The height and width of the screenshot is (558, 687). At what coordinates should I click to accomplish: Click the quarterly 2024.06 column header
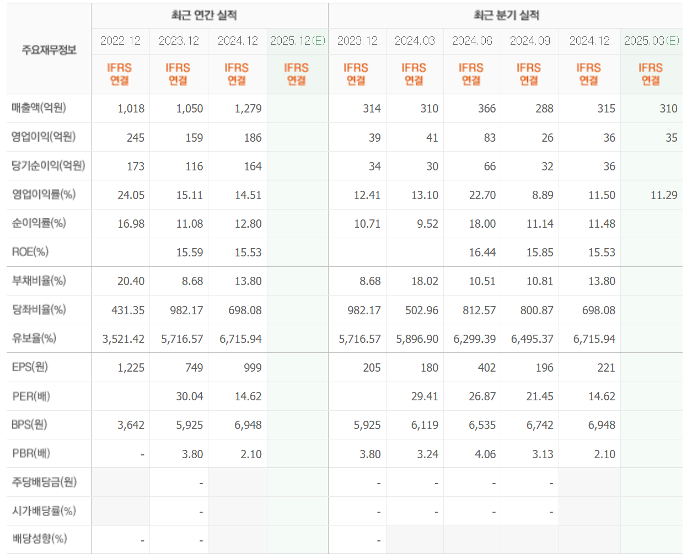coord(472,41)
